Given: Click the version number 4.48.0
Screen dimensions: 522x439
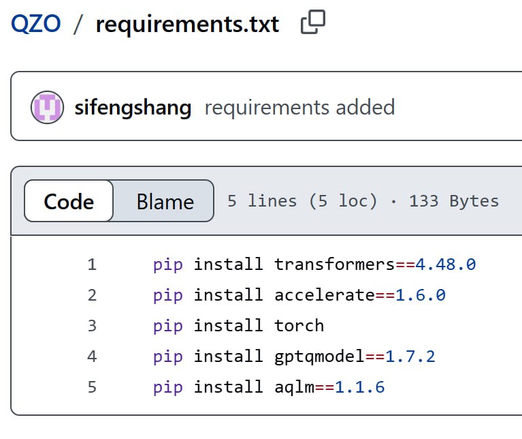Looking at the screenshot, I should coord(446,264).
